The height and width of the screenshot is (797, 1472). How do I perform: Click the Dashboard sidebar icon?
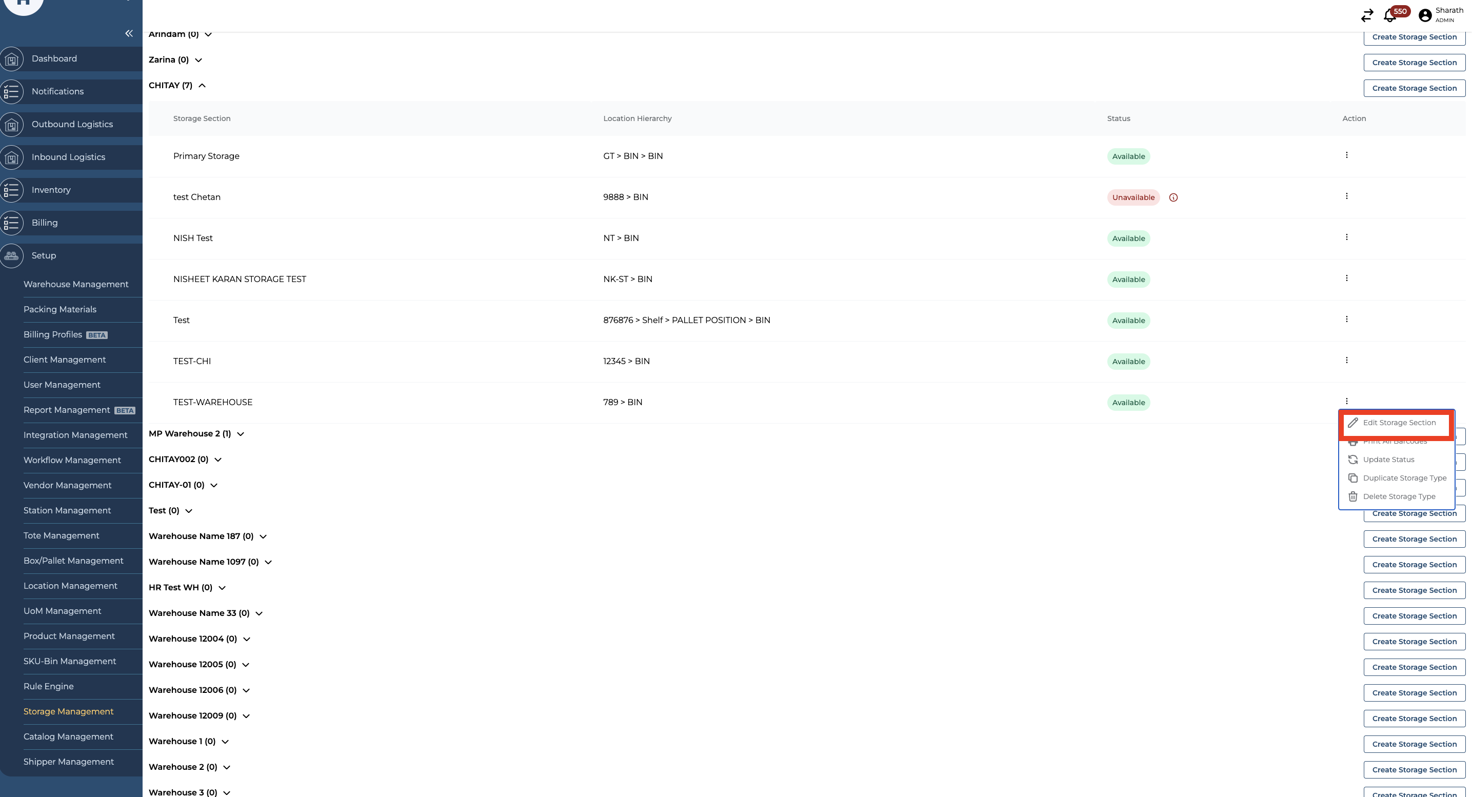click(x=11, y=59)
